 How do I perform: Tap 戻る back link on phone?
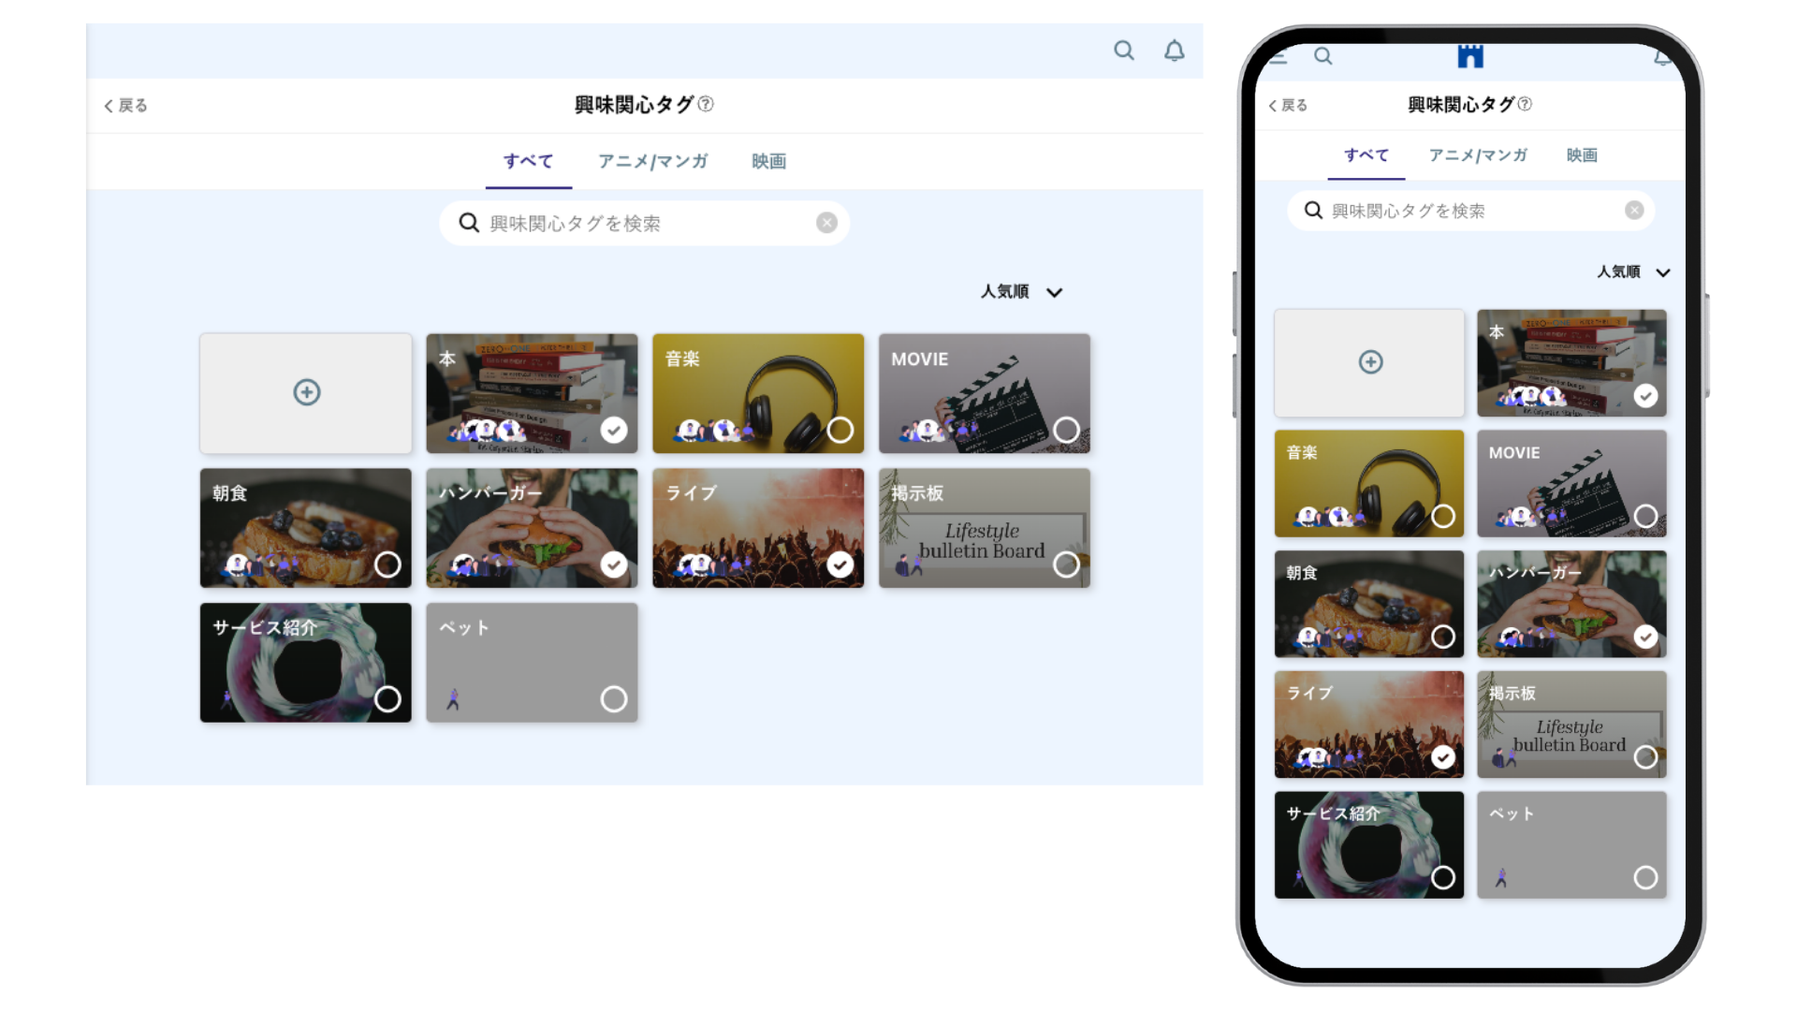(x=1288, y=106)
